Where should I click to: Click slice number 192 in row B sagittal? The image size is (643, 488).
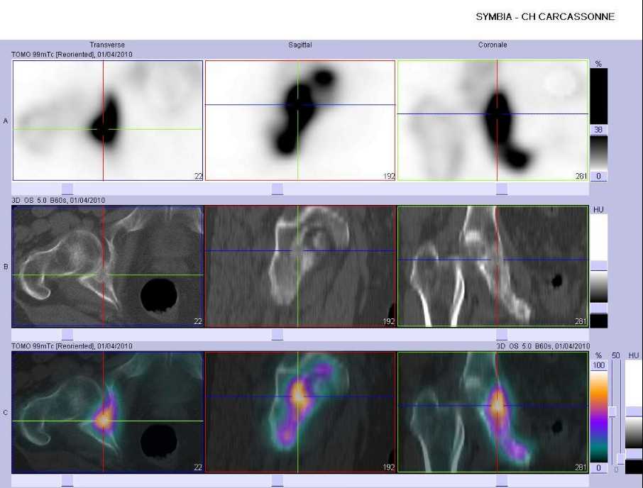pyautogui.click(x=389, y=321)
